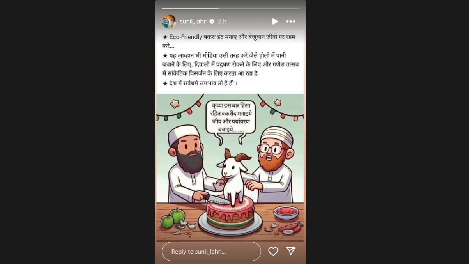Open the sunil_lahri username link
Screen dimensions: 469x264
[x=193, y=22]
